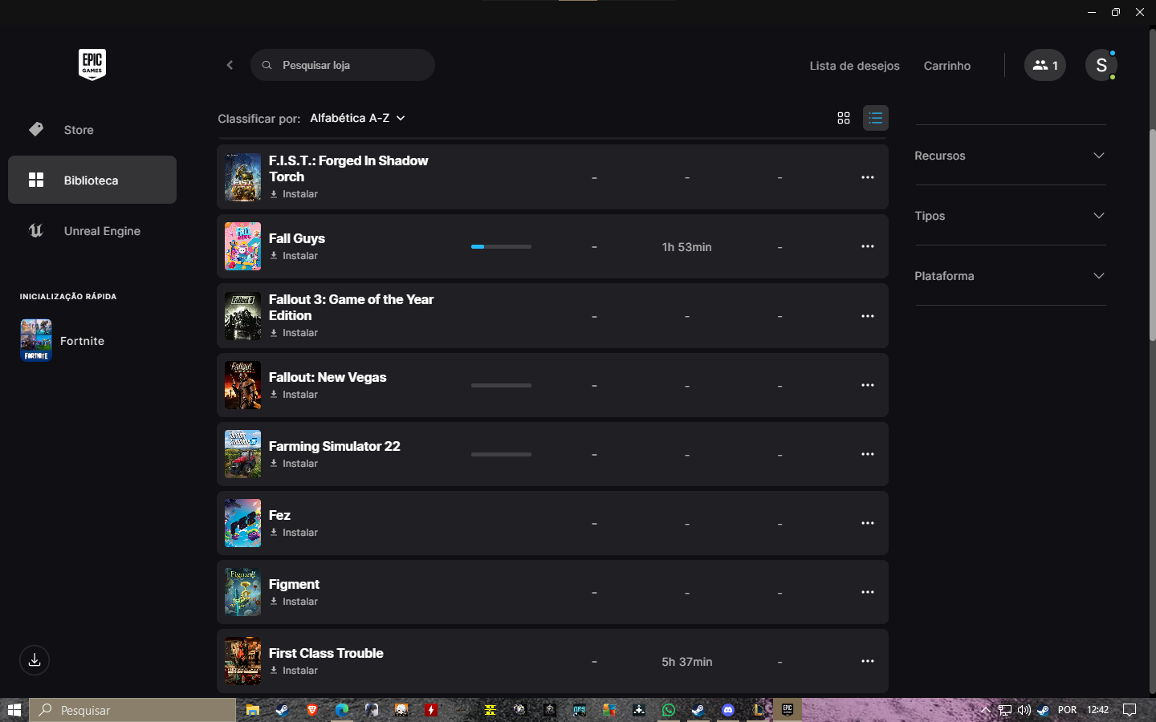Click the Pesquisar loja search field
Viewport: 1156px width, 722px height.
tap(343, 65)
